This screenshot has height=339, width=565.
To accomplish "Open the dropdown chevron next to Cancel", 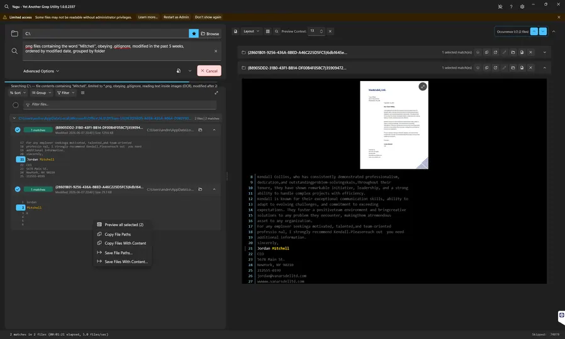I will click(190, 71).
